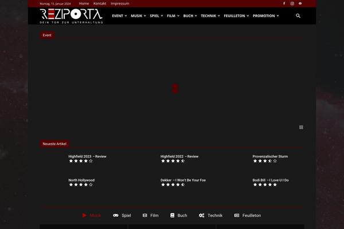The image size is (344, 229).
Task: Open the Kontakt link
Action: click(100, 3)
